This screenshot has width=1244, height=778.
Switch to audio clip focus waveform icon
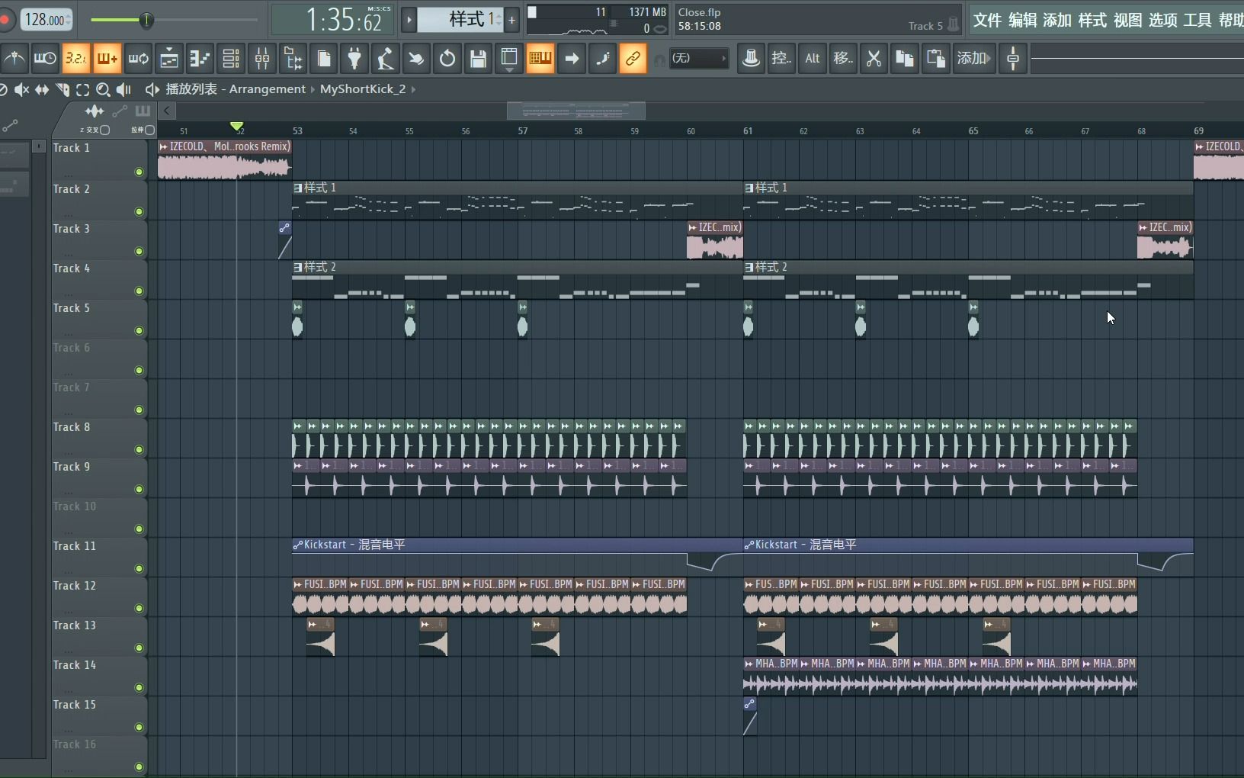pos(95,111)
